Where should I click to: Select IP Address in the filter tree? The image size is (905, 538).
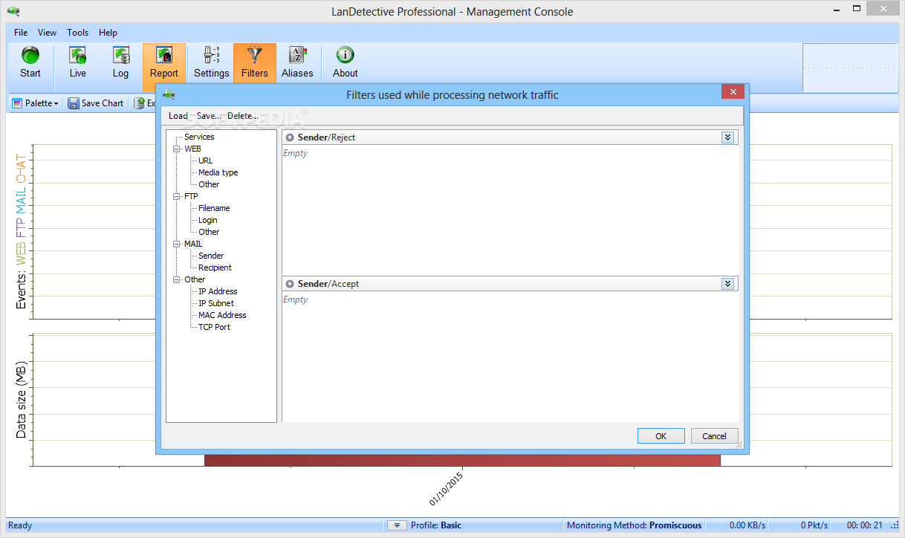(218, 291)
